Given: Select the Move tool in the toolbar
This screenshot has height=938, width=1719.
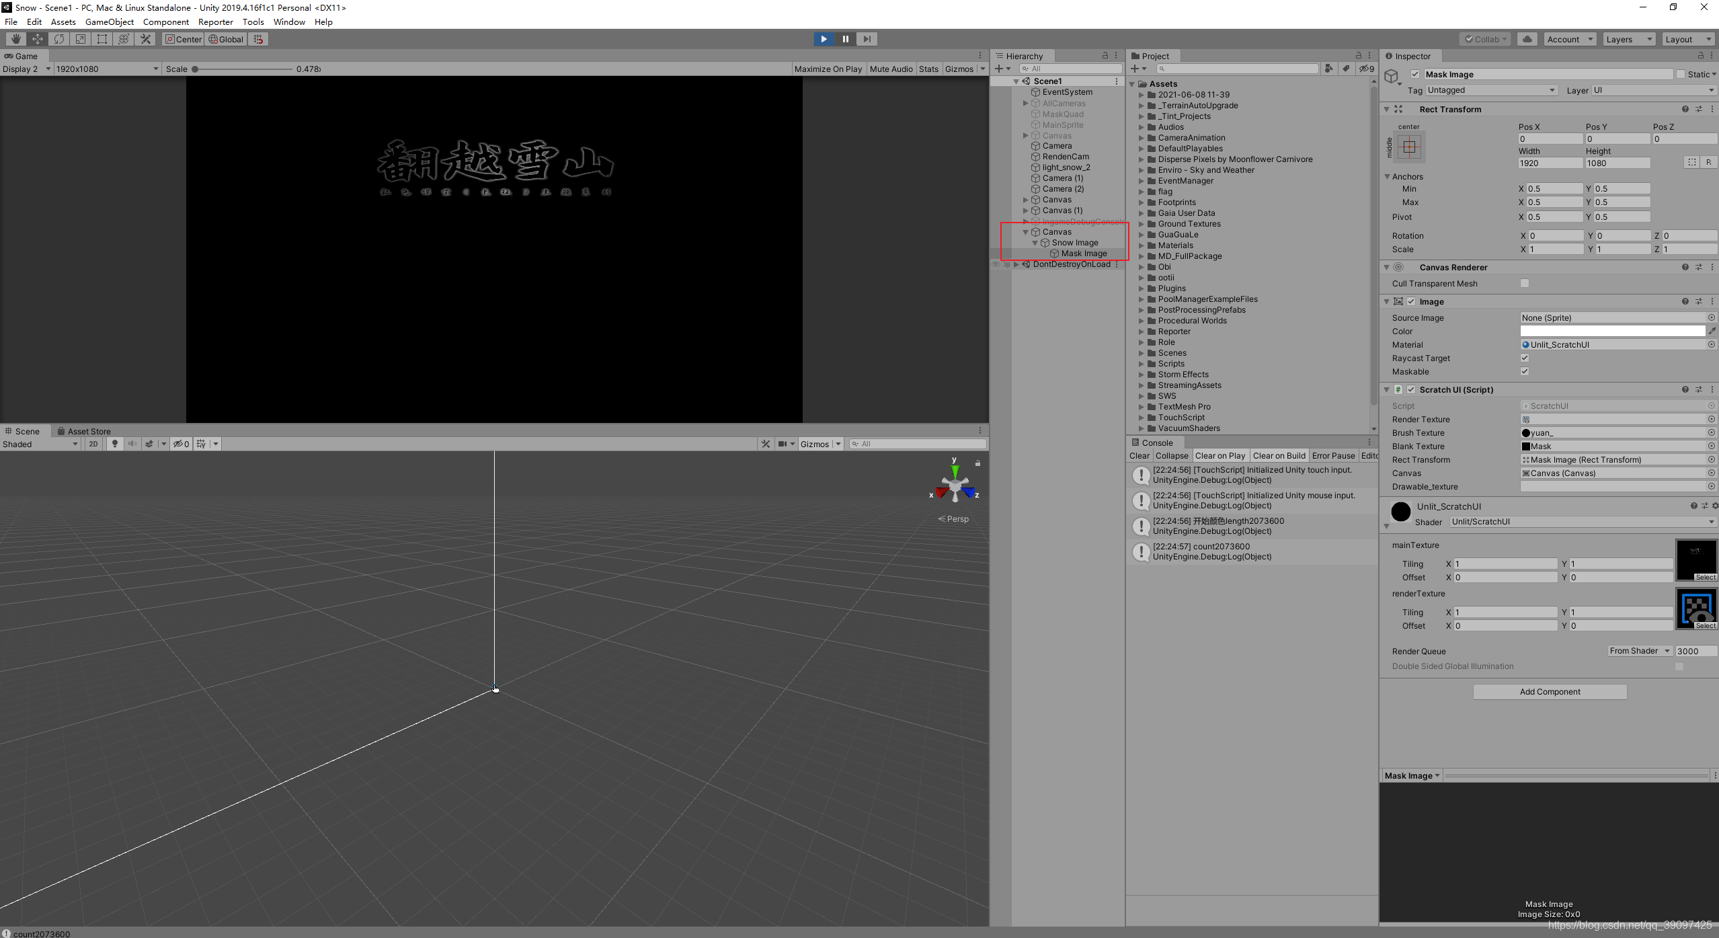Looking at the screenshot, I should 38,39.
